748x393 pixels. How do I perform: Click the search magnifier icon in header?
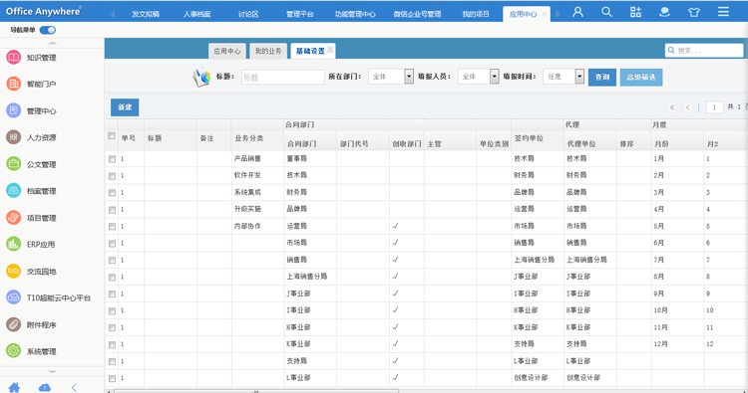click(606, 12)
